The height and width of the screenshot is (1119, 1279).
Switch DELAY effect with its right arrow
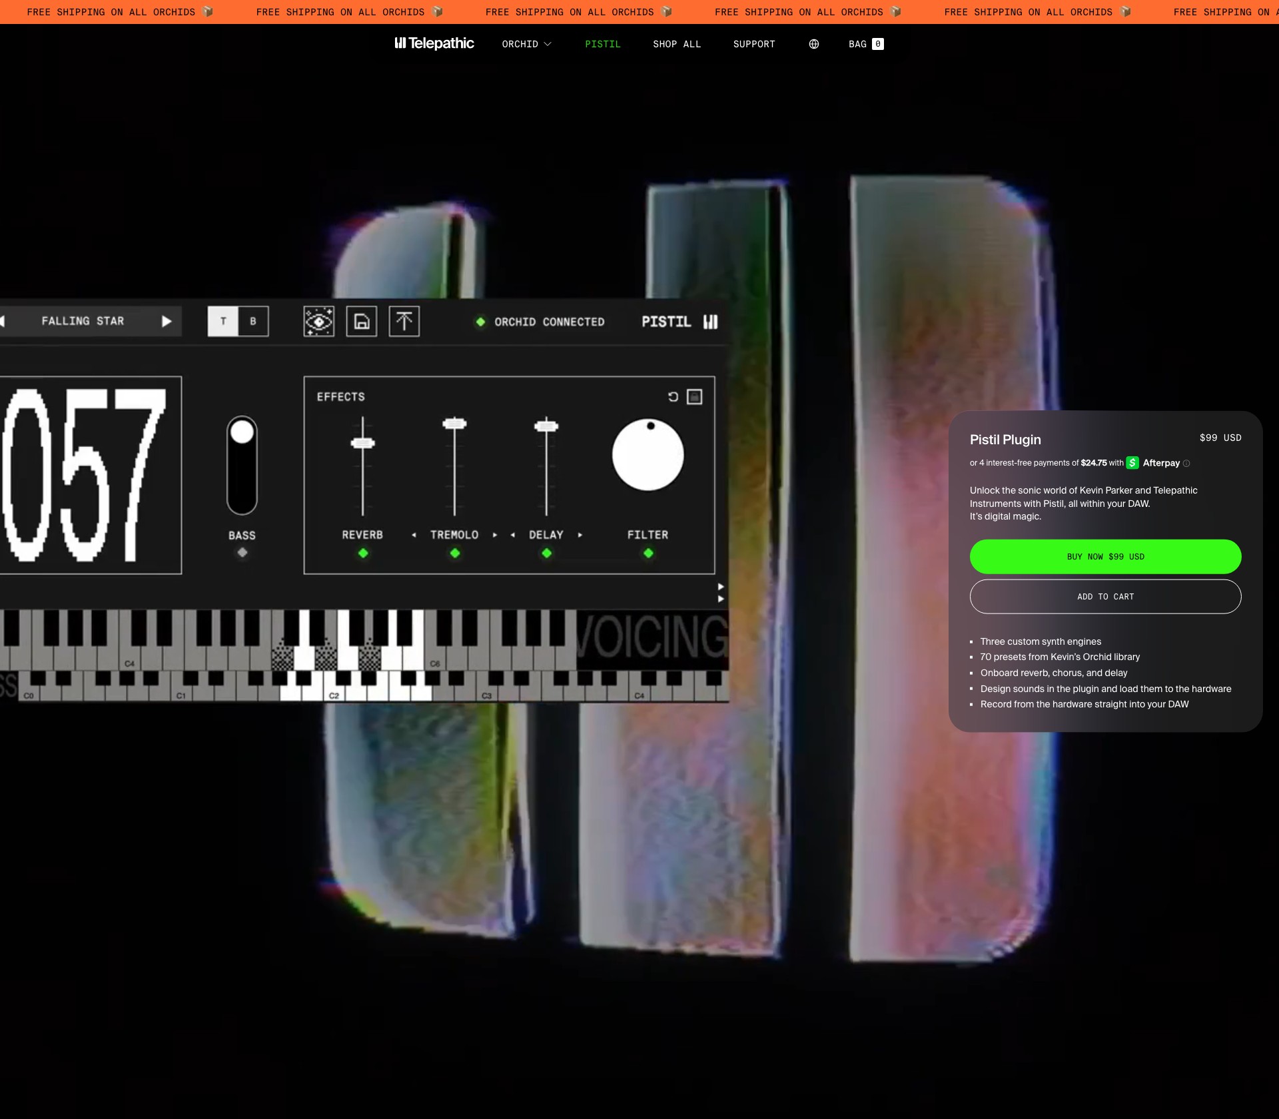pyautogui.click(x=580, y=535)
